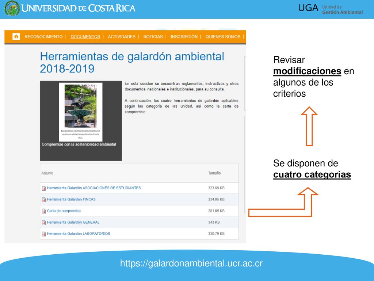Click the galardonambiental.ucr.ac.cr URL

(x=191, y=263)
